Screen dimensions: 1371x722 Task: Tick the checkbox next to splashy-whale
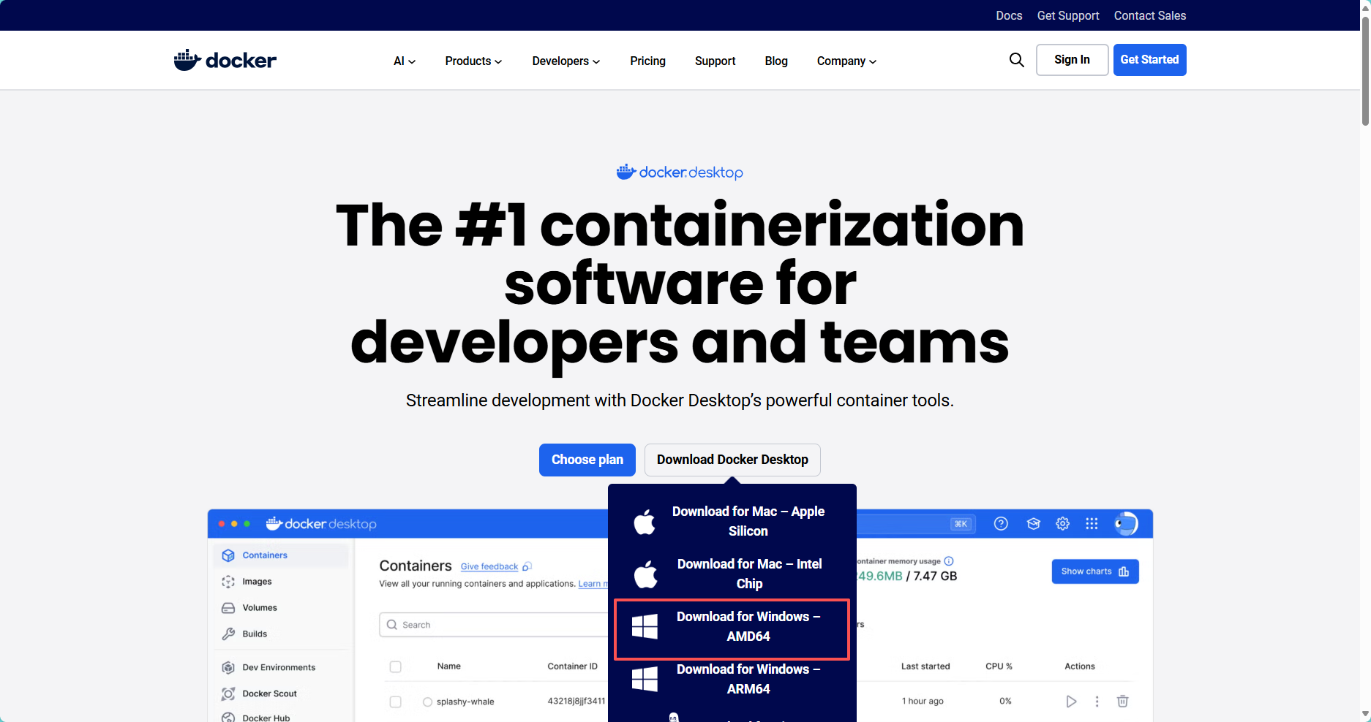[395, 702]
